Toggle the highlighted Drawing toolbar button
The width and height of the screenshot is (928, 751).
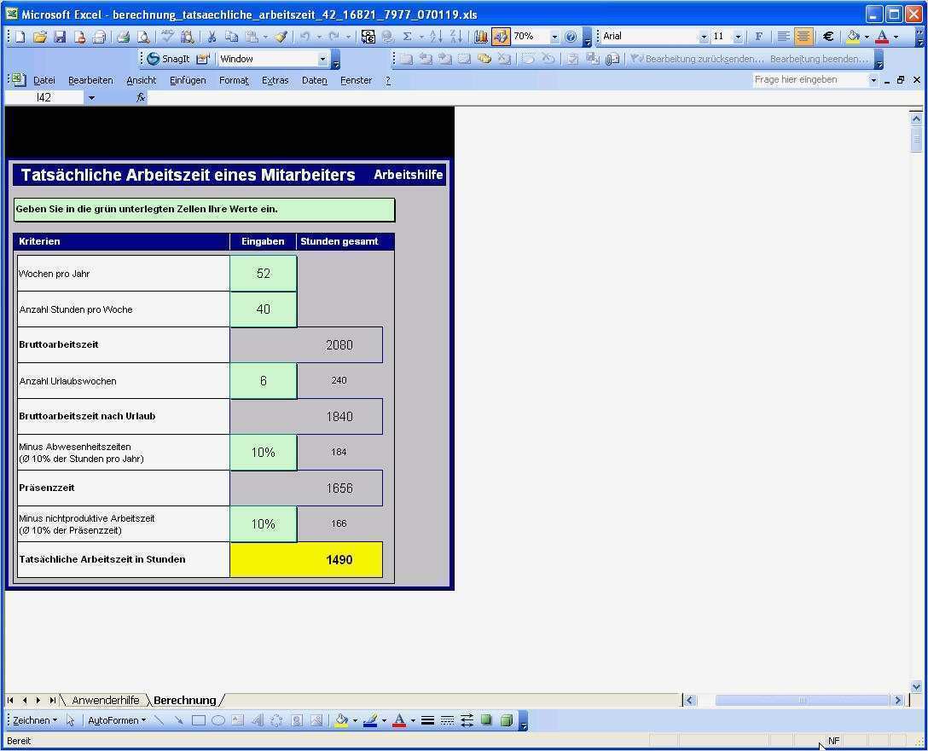pyautogui.click(x=500, y=37)
